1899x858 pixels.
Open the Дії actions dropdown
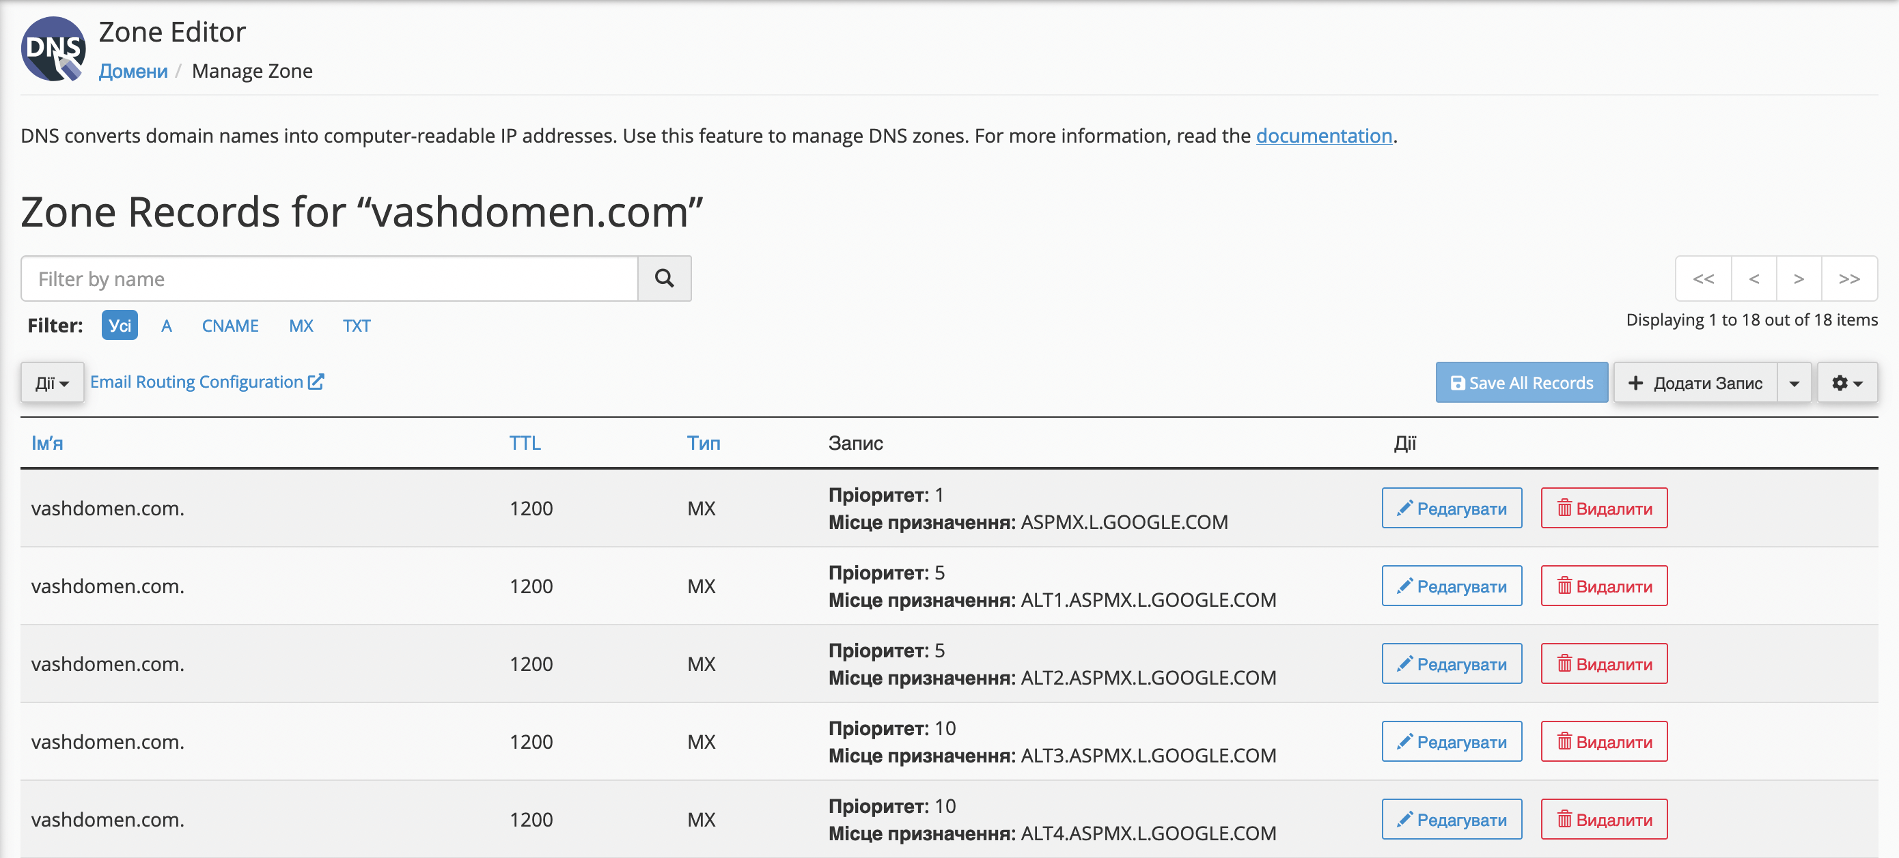(x=53, y=382)
